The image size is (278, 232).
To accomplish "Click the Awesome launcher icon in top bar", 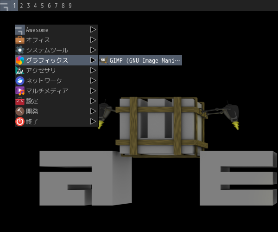I will pos(5,6).
